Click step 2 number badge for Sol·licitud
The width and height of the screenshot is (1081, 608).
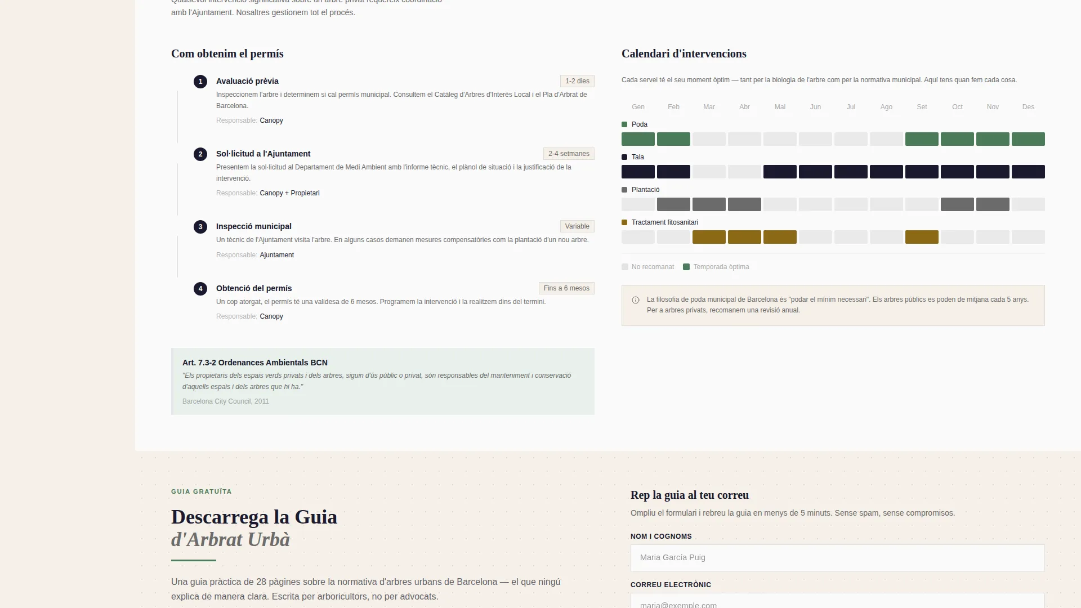(200, 154)
